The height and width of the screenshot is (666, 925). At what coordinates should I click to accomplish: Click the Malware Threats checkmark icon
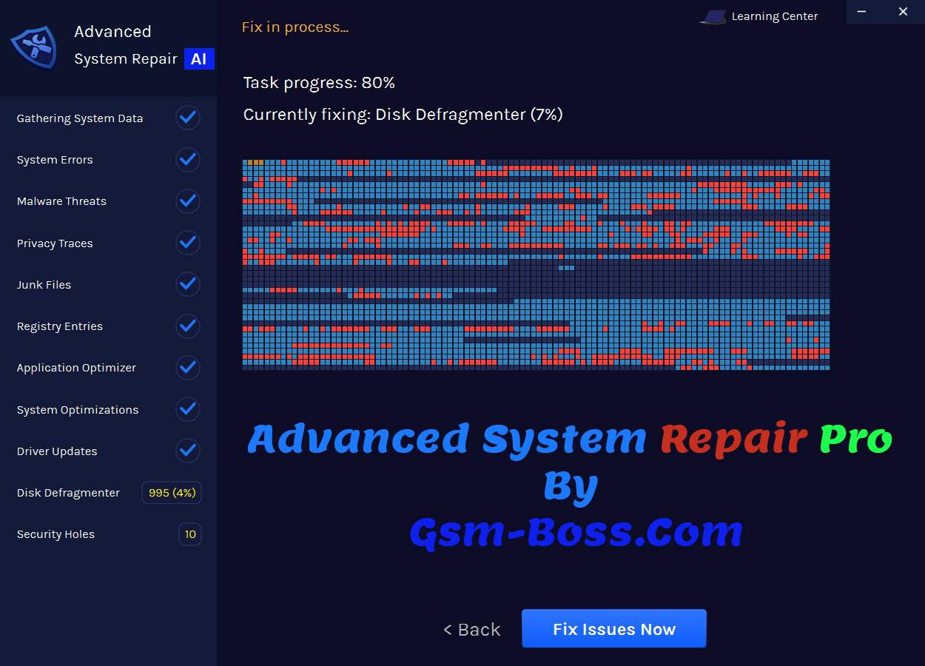tap(188, 201)
